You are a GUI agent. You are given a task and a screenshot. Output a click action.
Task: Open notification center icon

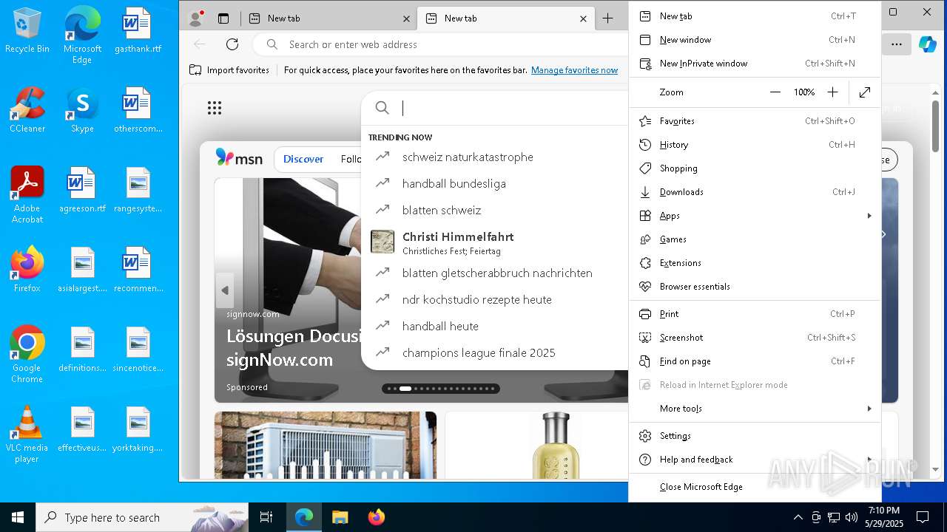click(x=923, y=517)
